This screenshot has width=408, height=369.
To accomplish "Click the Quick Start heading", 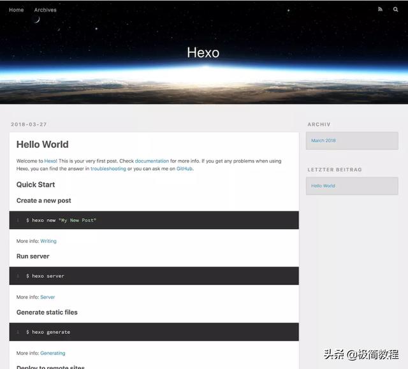I will (x=36, y=185).
